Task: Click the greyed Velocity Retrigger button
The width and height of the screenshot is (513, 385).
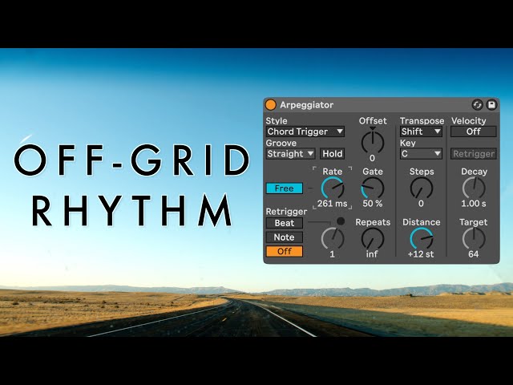Action: coord(474,153)
